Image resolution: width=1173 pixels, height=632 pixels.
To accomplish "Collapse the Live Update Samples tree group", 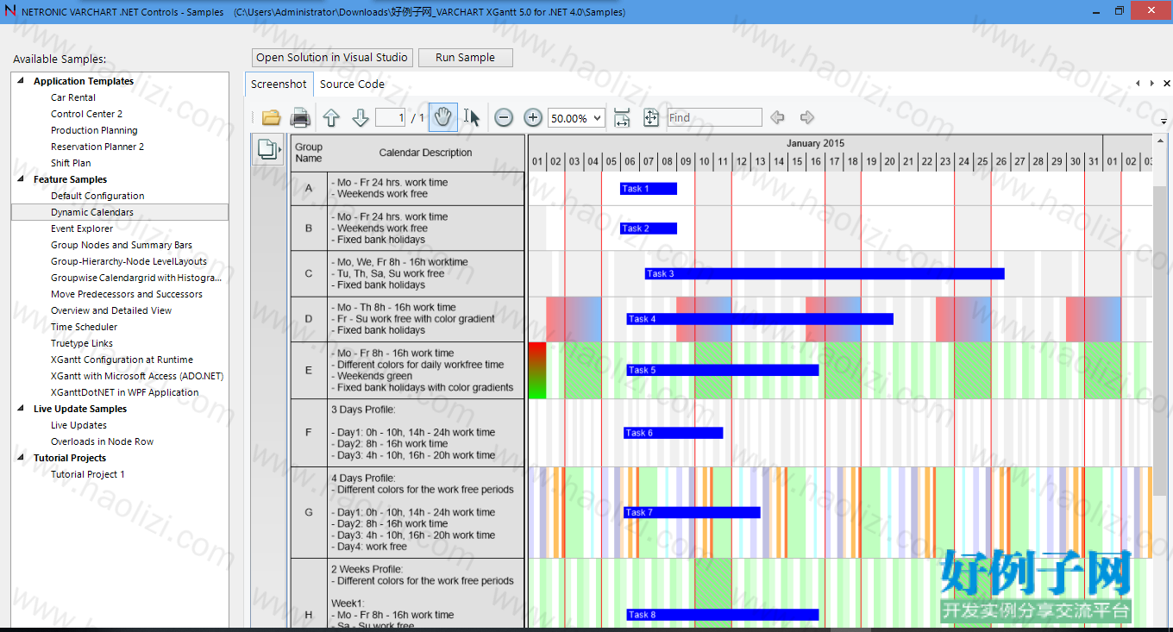I will coord(21,409).
